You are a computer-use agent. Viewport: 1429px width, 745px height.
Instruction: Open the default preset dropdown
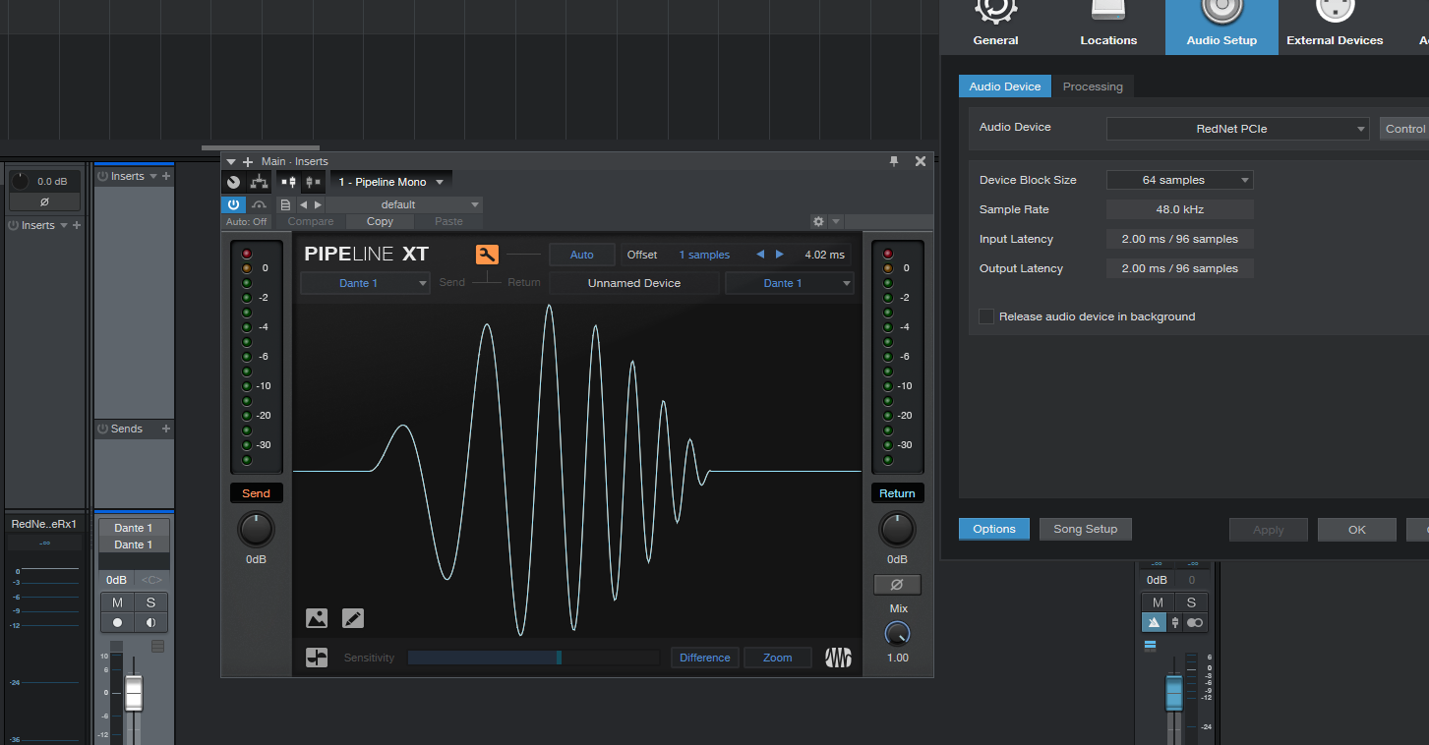[404, 204]
